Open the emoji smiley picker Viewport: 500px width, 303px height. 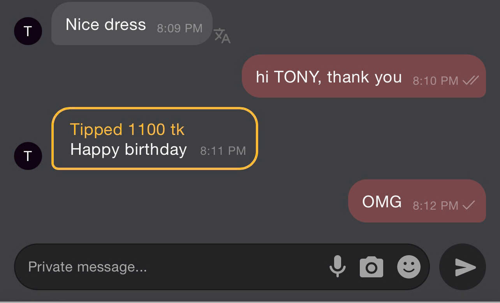[408, 267]
